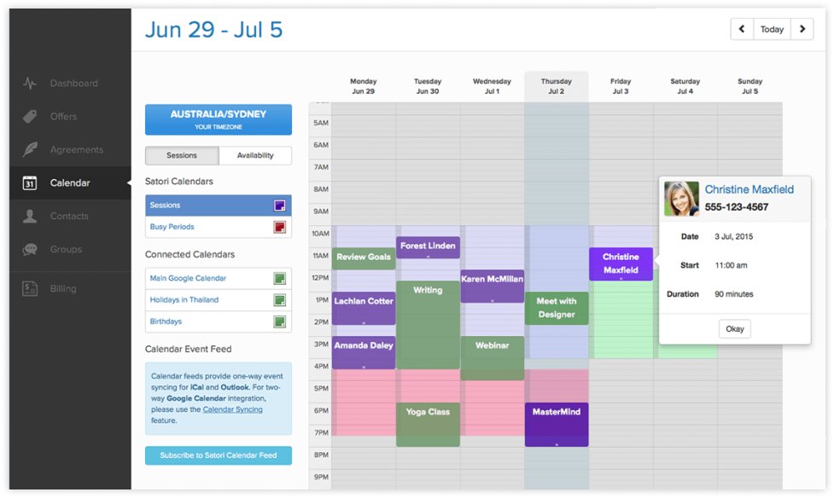Click Subscribe to Satori Calendar Feed

tap(219, 455)
